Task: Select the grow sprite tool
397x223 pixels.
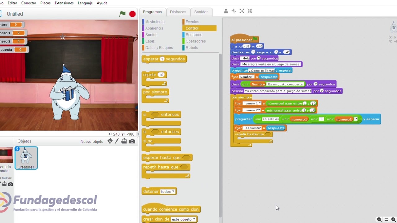Action: [x=242, y=11]
